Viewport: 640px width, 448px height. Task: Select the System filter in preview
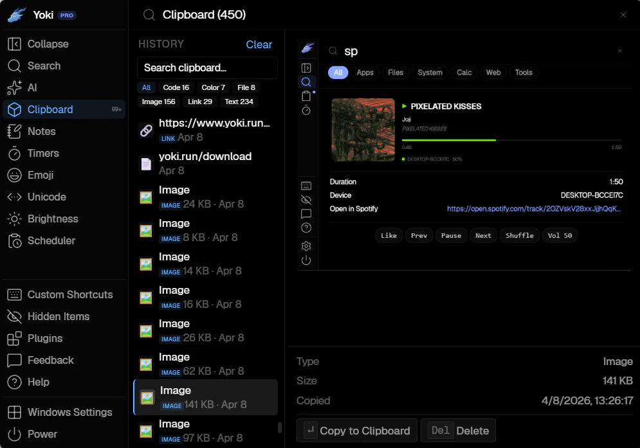point(430,73)
